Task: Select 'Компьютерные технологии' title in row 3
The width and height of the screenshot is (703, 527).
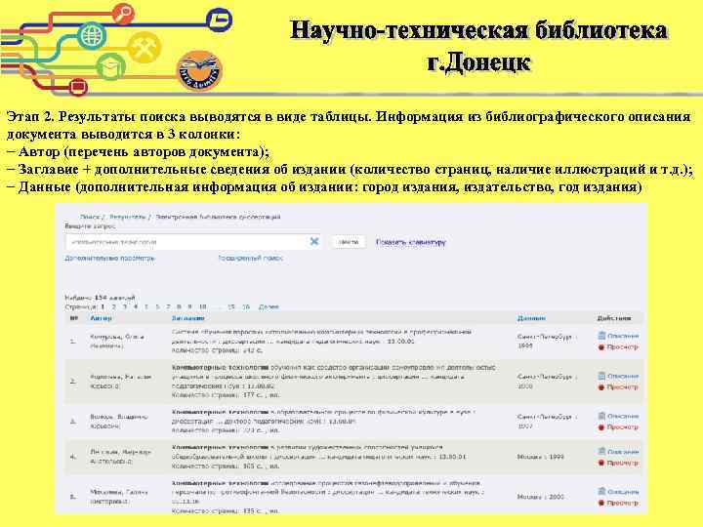Action: coord(220,412)
